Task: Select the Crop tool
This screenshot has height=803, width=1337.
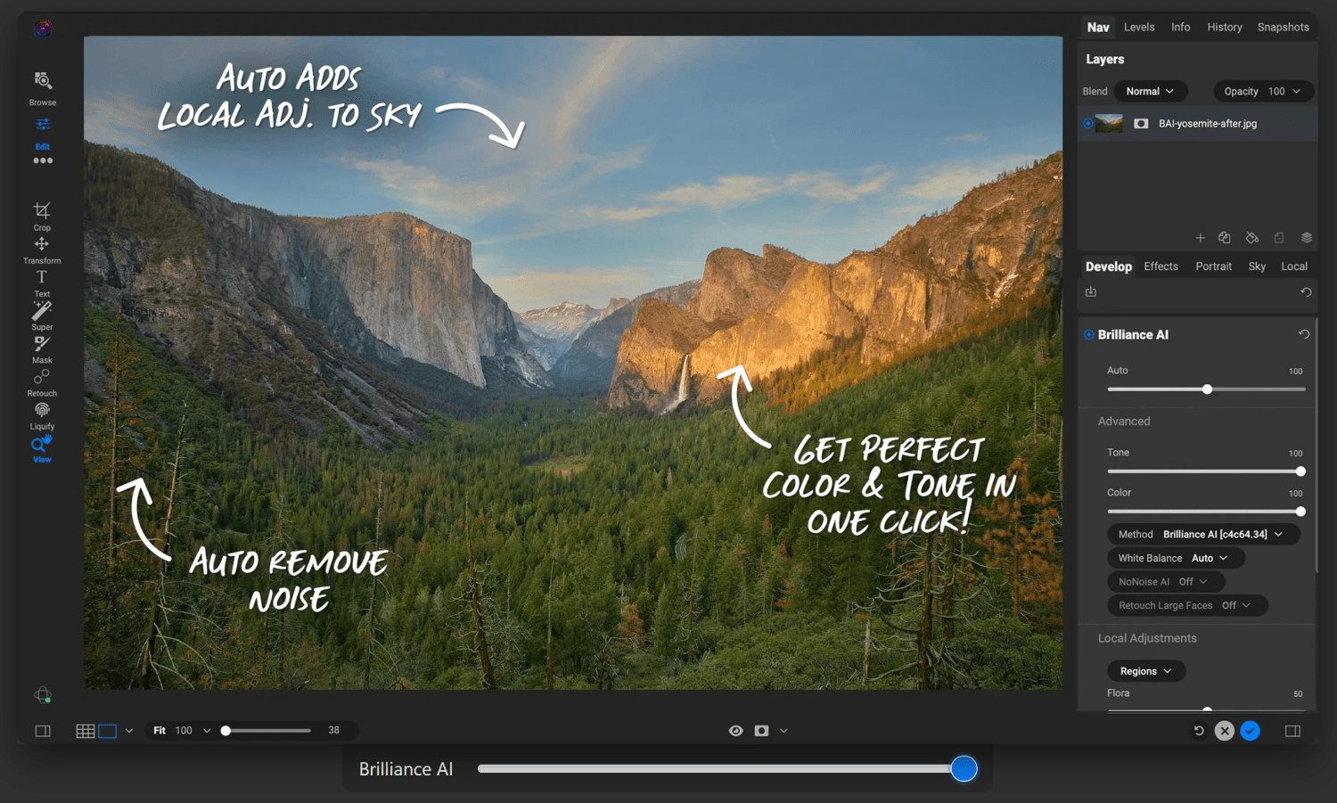Action: (x=42, y=217)
